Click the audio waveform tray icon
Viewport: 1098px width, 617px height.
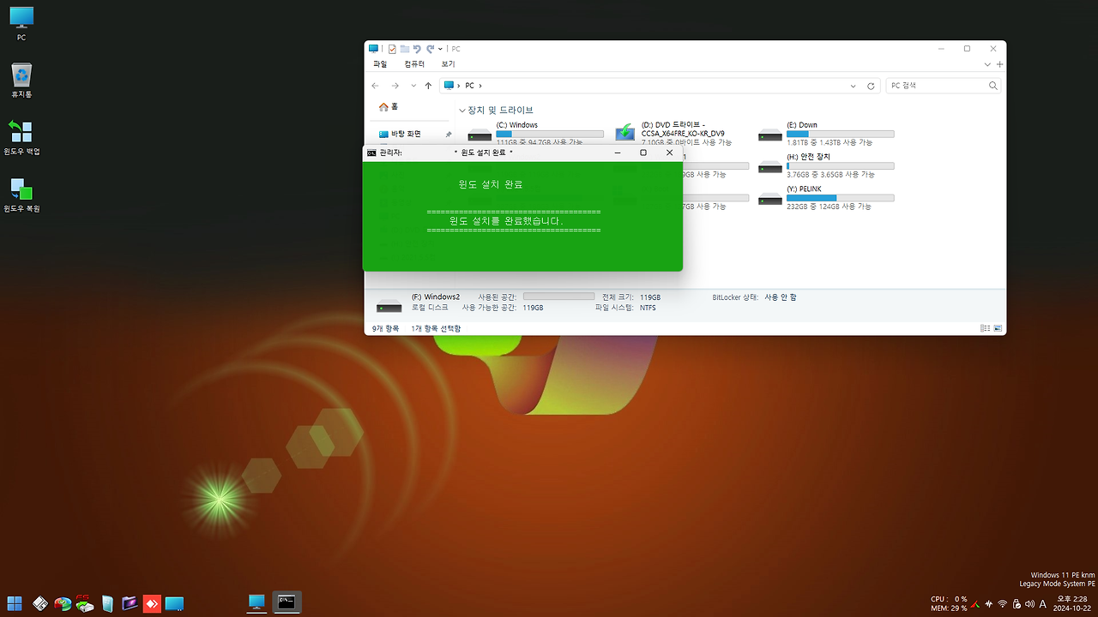tap(989, 604)
